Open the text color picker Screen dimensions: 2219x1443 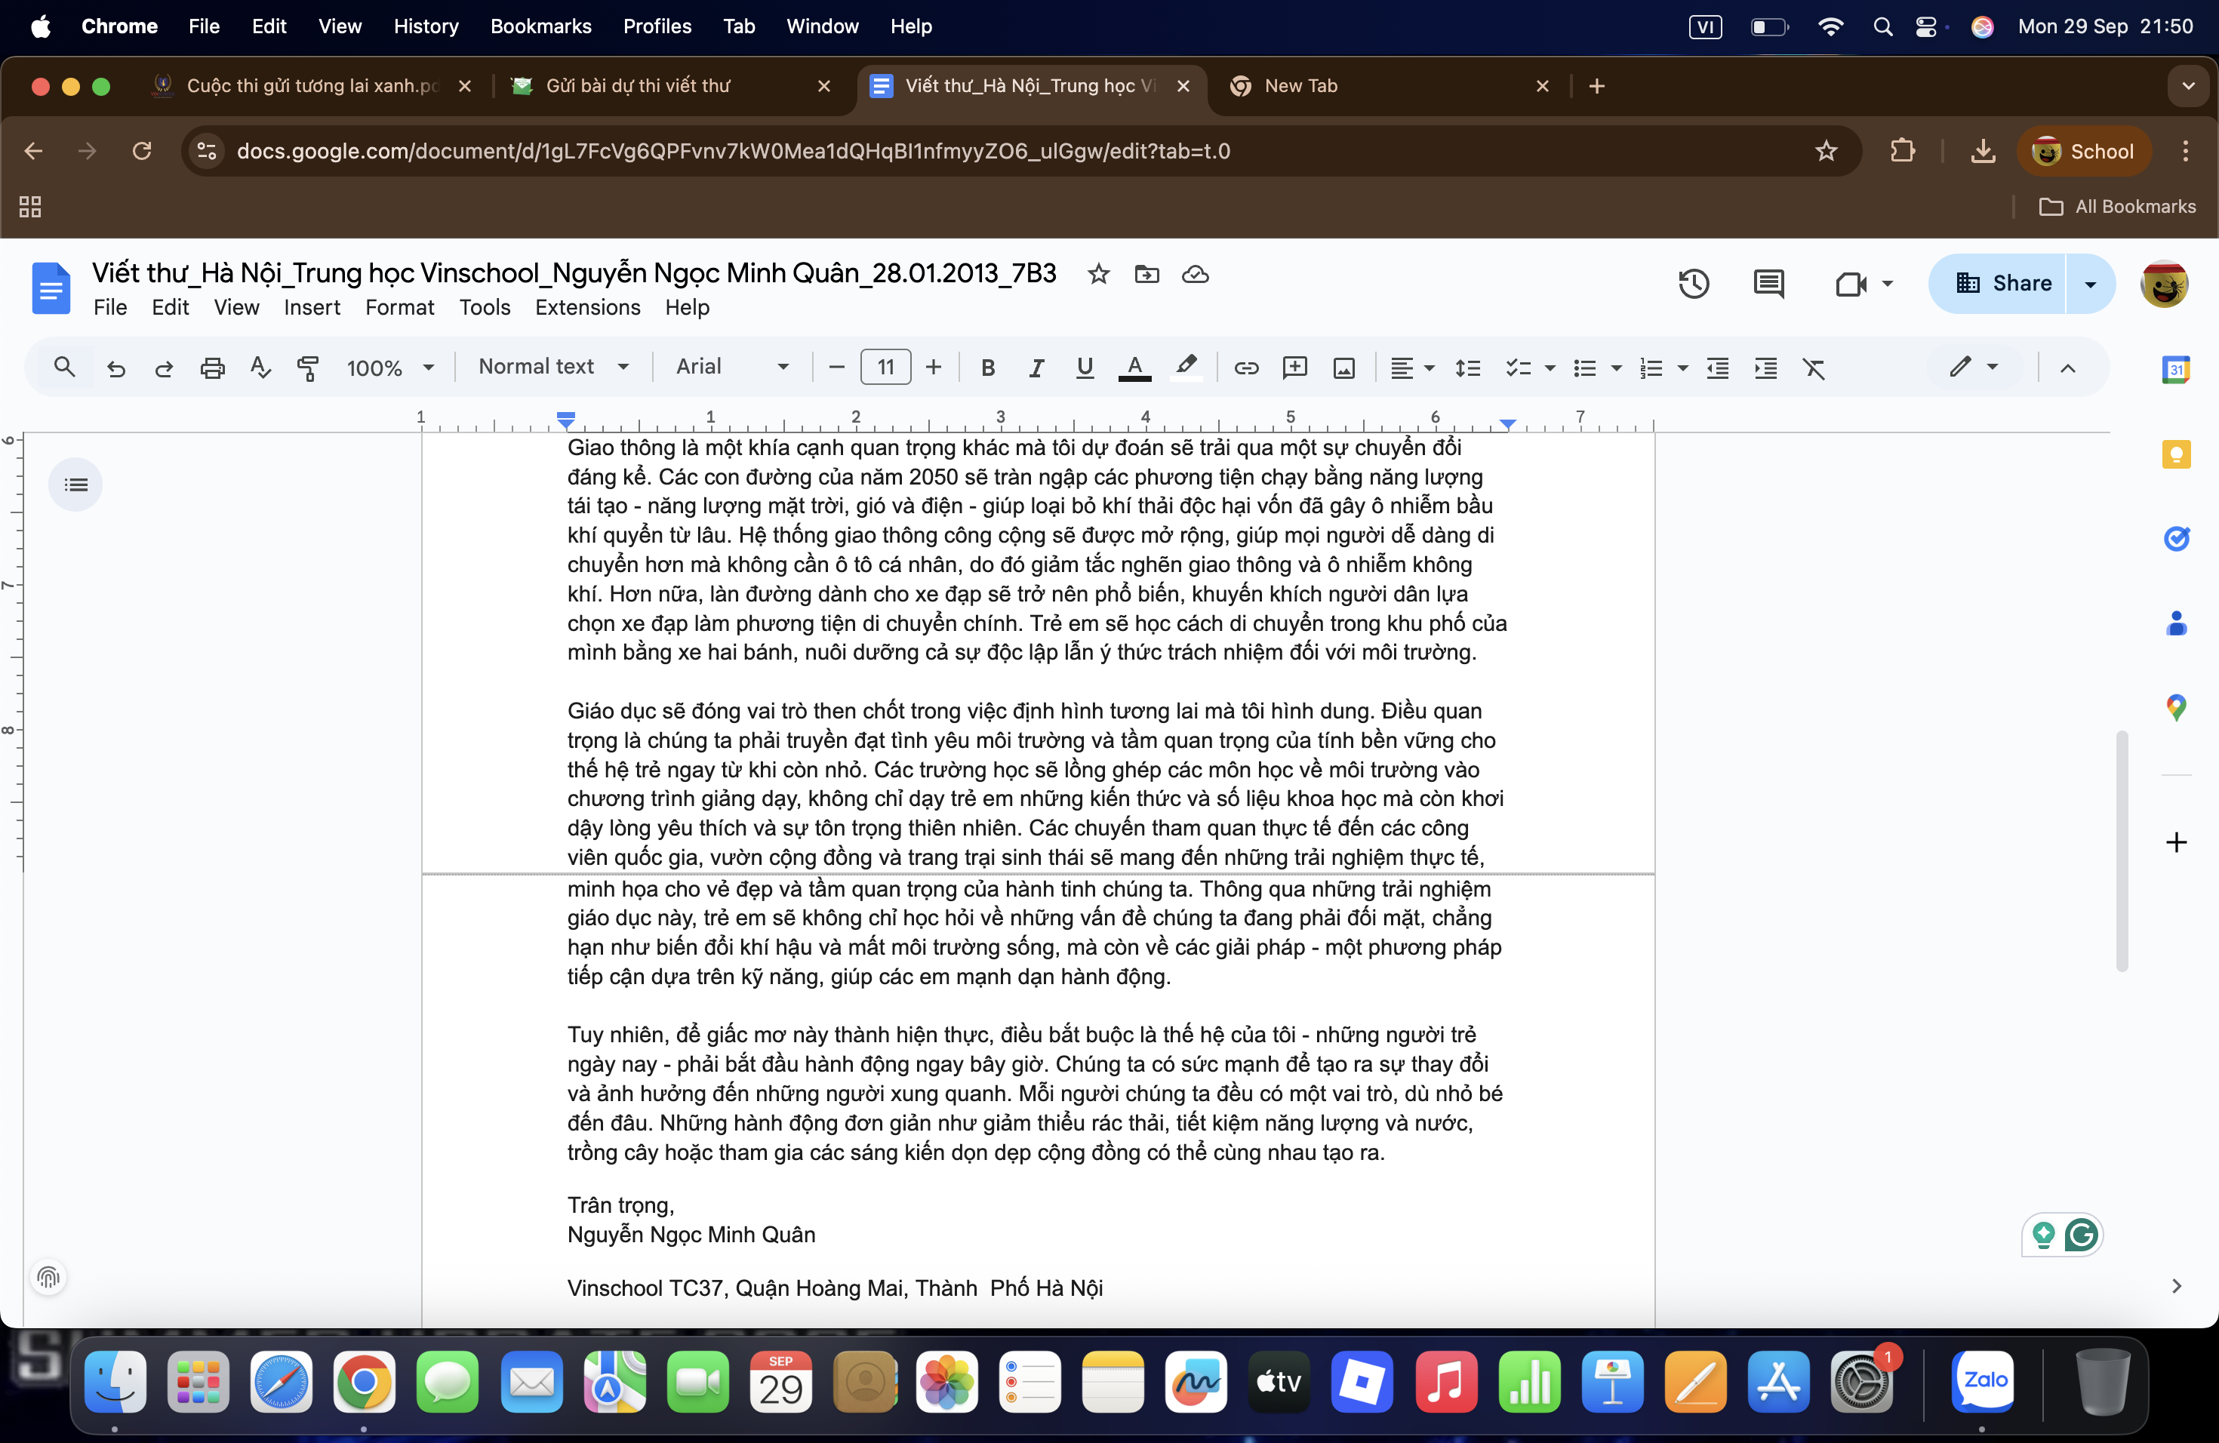(1134, 368)
